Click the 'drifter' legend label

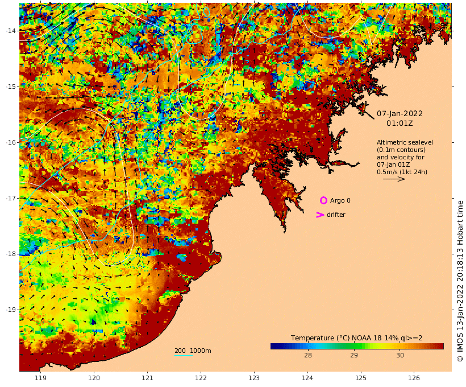(336, 215)
